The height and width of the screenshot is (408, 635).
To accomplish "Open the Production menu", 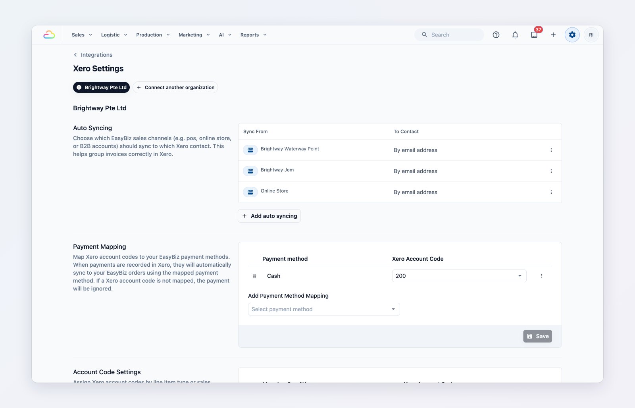I will tap(153, 35).
